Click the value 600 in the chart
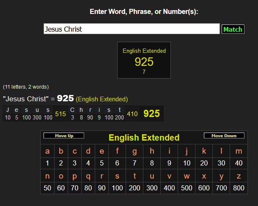Viewport: 258px width, 206px height. [204, 188]
